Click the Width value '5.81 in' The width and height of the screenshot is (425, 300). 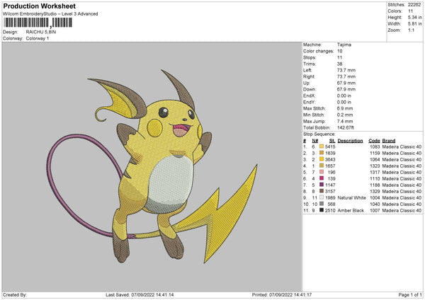point(414,24)
